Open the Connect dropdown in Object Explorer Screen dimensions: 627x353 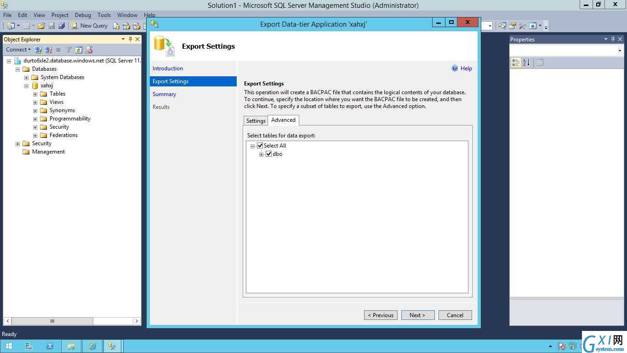pyautogui.click(x=18, y=50)
